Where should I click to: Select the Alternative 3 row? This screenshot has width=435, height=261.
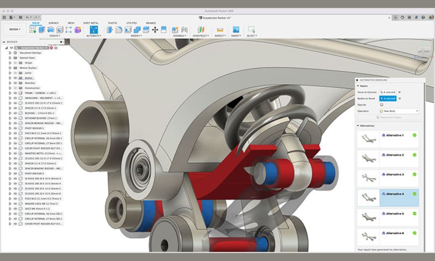click(388, 178)
